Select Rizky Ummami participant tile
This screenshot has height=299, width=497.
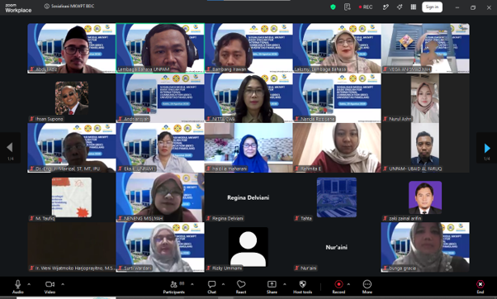click(248, 247)
